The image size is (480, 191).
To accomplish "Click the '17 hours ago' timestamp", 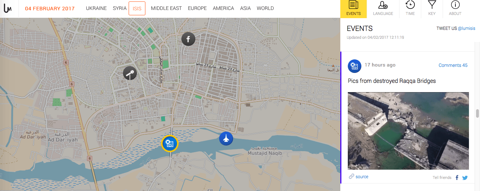I will pos(380,65).
